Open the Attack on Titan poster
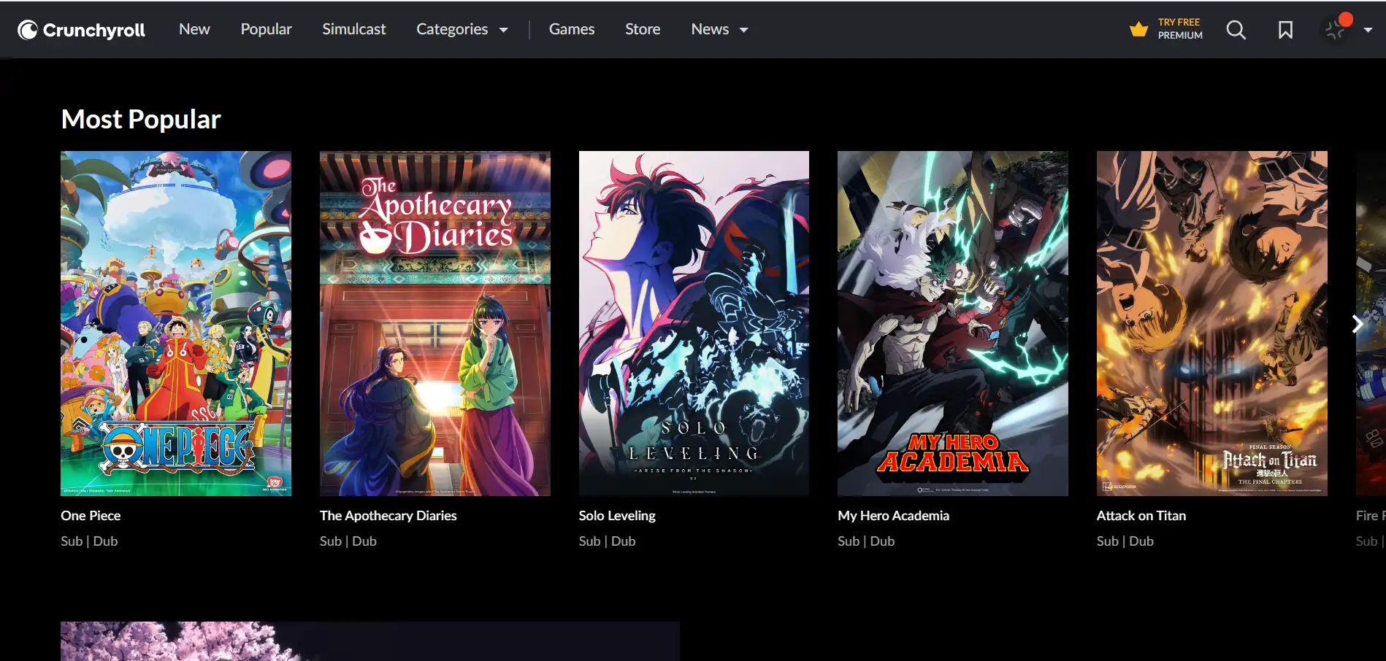 pos(1212,323)
